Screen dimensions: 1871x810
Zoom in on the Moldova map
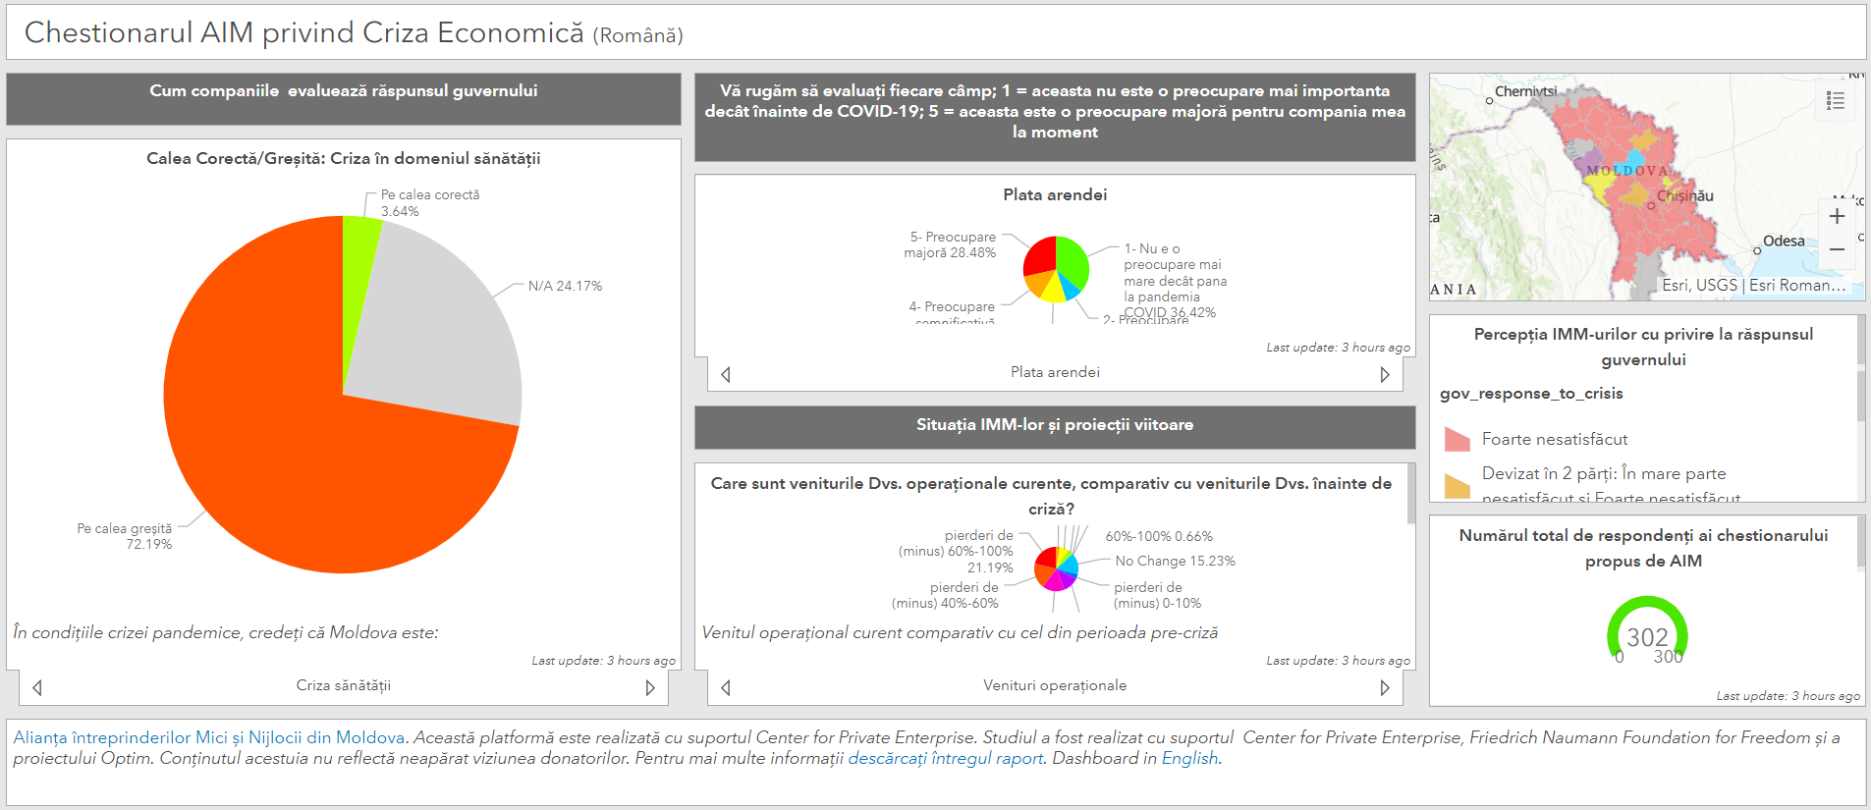pos(1837,216)
